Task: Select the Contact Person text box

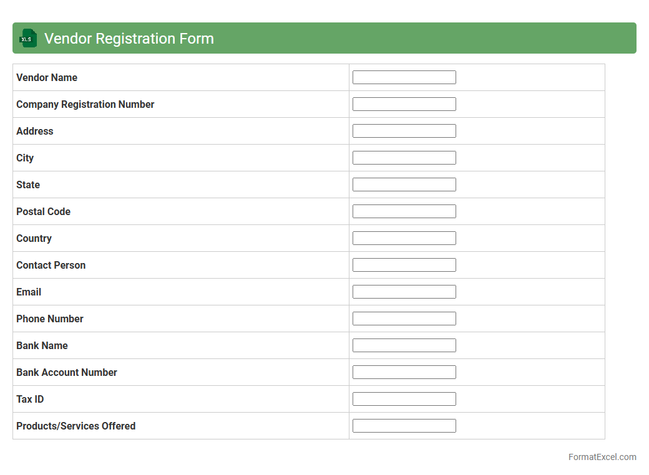Action: click(x=404, y=265)
